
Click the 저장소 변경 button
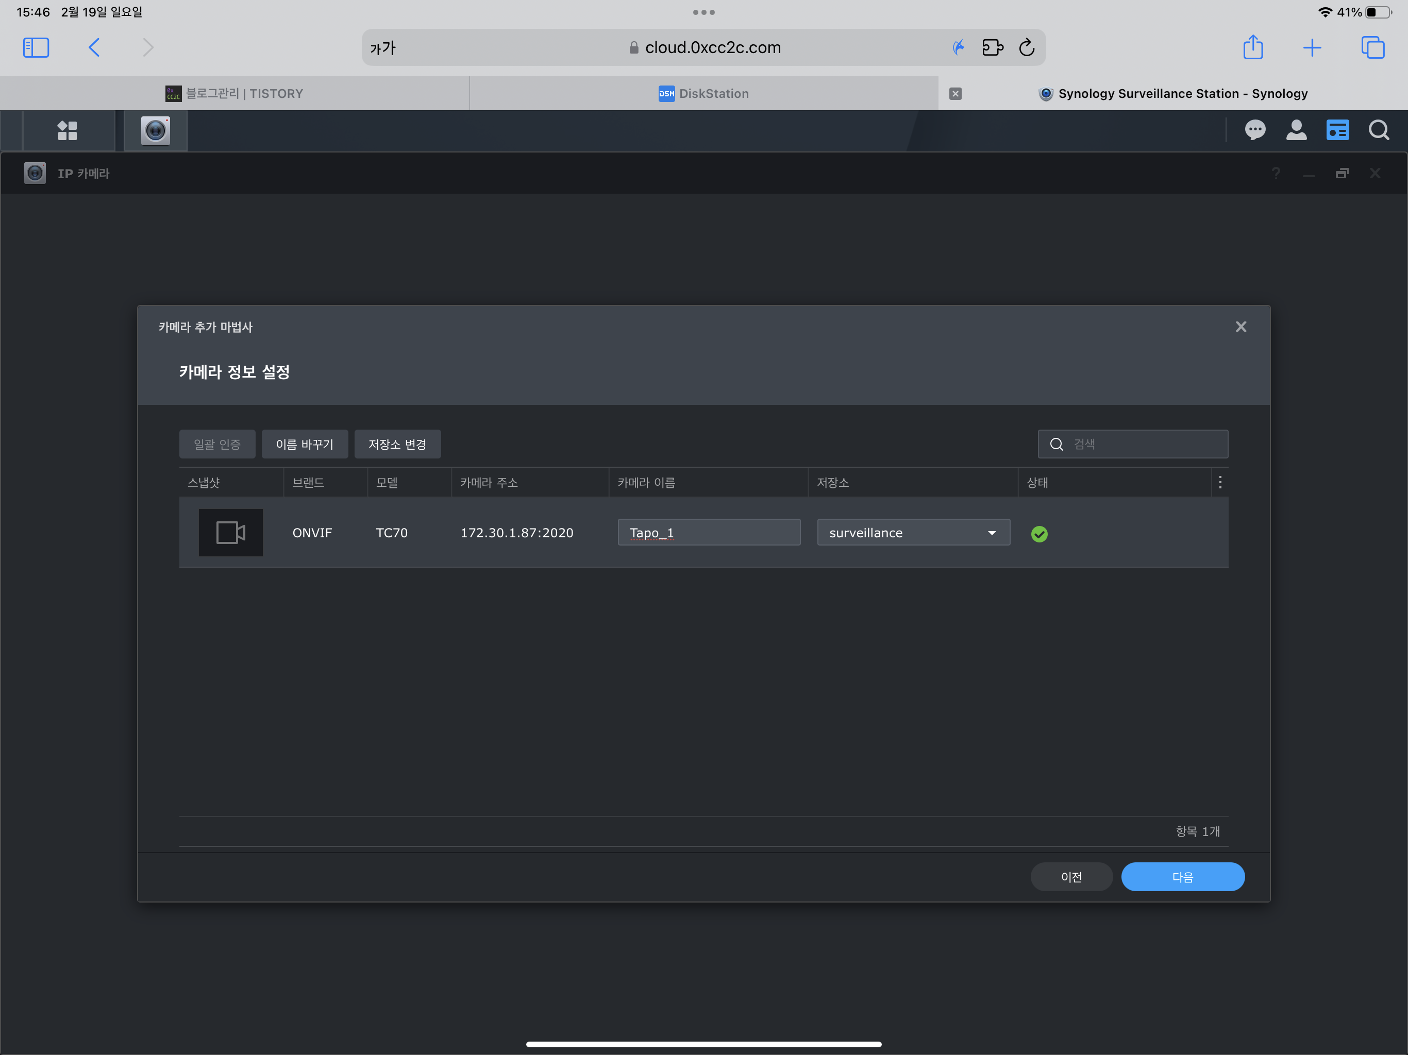pyautogui.click(x=397, y=444)
